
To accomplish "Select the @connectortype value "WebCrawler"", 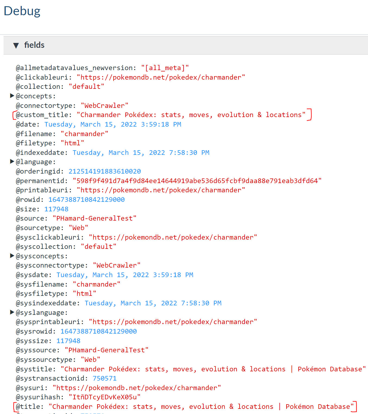I will coord(105,106).
